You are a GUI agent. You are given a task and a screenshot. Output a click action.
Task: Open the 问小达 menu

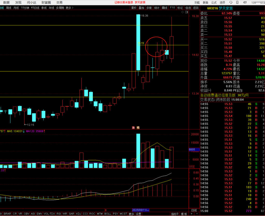point(31,3)
